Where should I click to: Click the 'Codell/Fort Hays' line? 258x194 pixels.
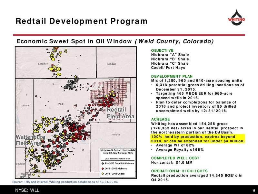tap(168, 68)
